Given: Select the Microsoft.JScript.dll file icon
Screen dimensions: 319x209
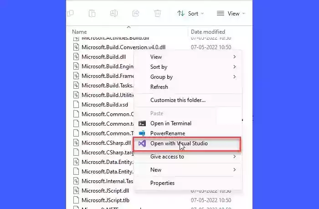Looking at the screenshot, I should coord(76,190).
